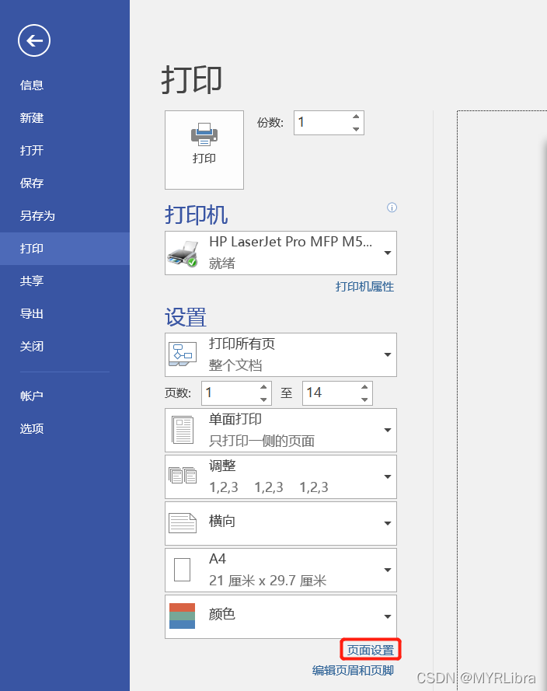Click the printer info icon beside 打印机

392,208
